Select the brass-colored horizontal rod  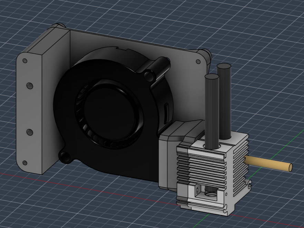click(x=268, y=164)
